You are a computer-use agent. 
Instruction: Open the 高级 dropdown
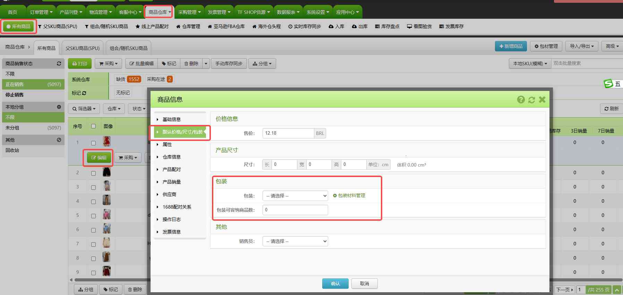(612, 46)
